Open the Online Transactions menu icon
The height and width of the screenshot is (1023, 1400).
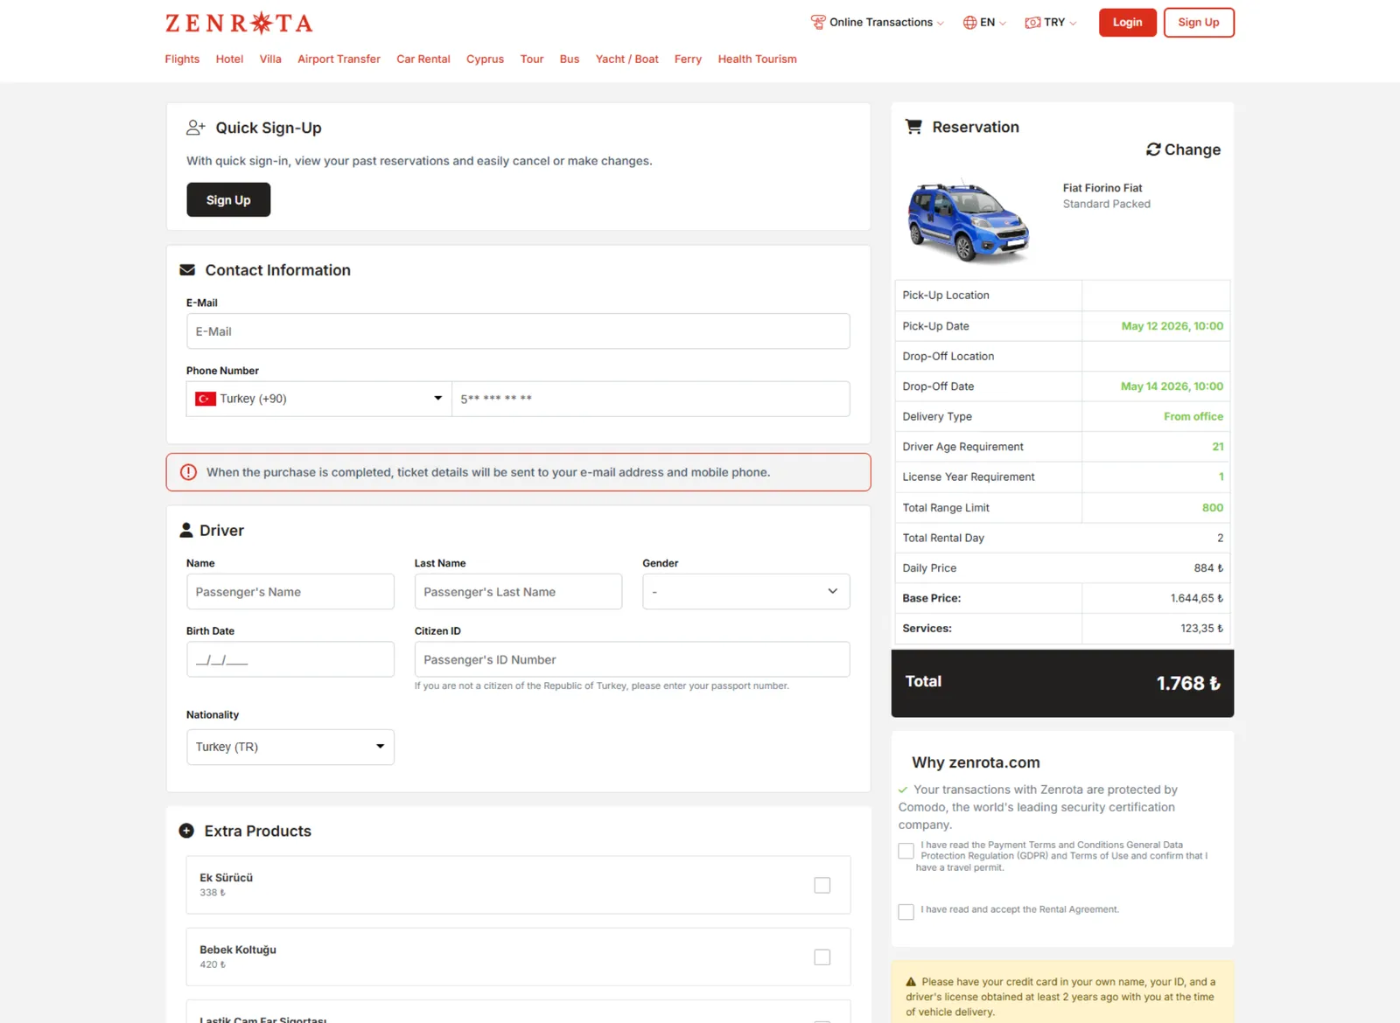(x=817, y=22)
